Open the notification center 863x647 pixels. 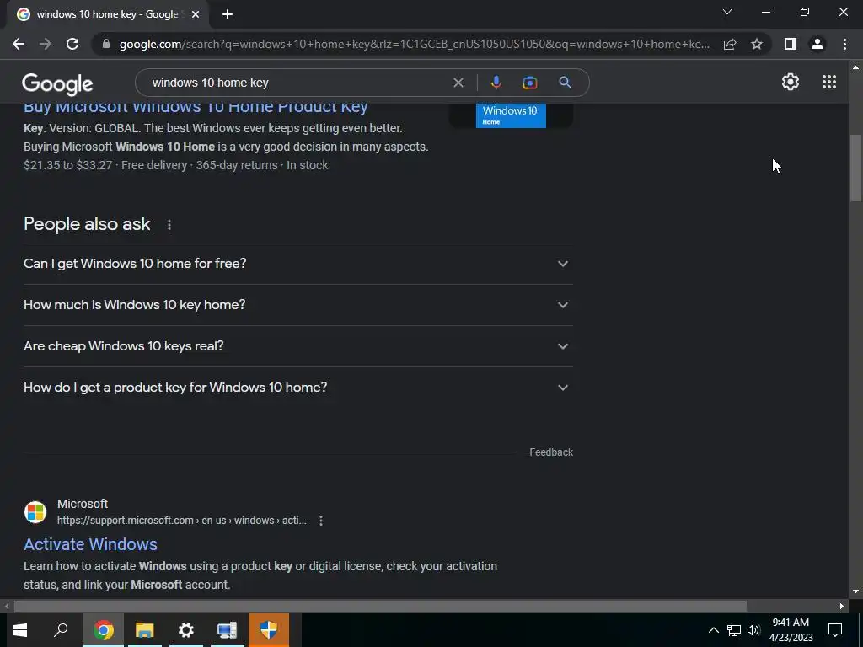tap(835, 630)
